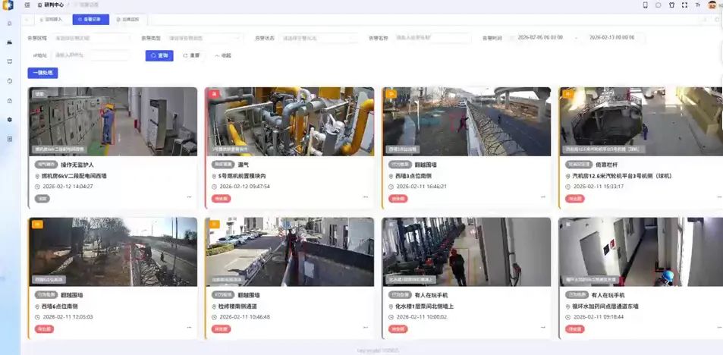Open the 告警类型 dropdown
Viewport: 723px width, 355px height.
204,38
